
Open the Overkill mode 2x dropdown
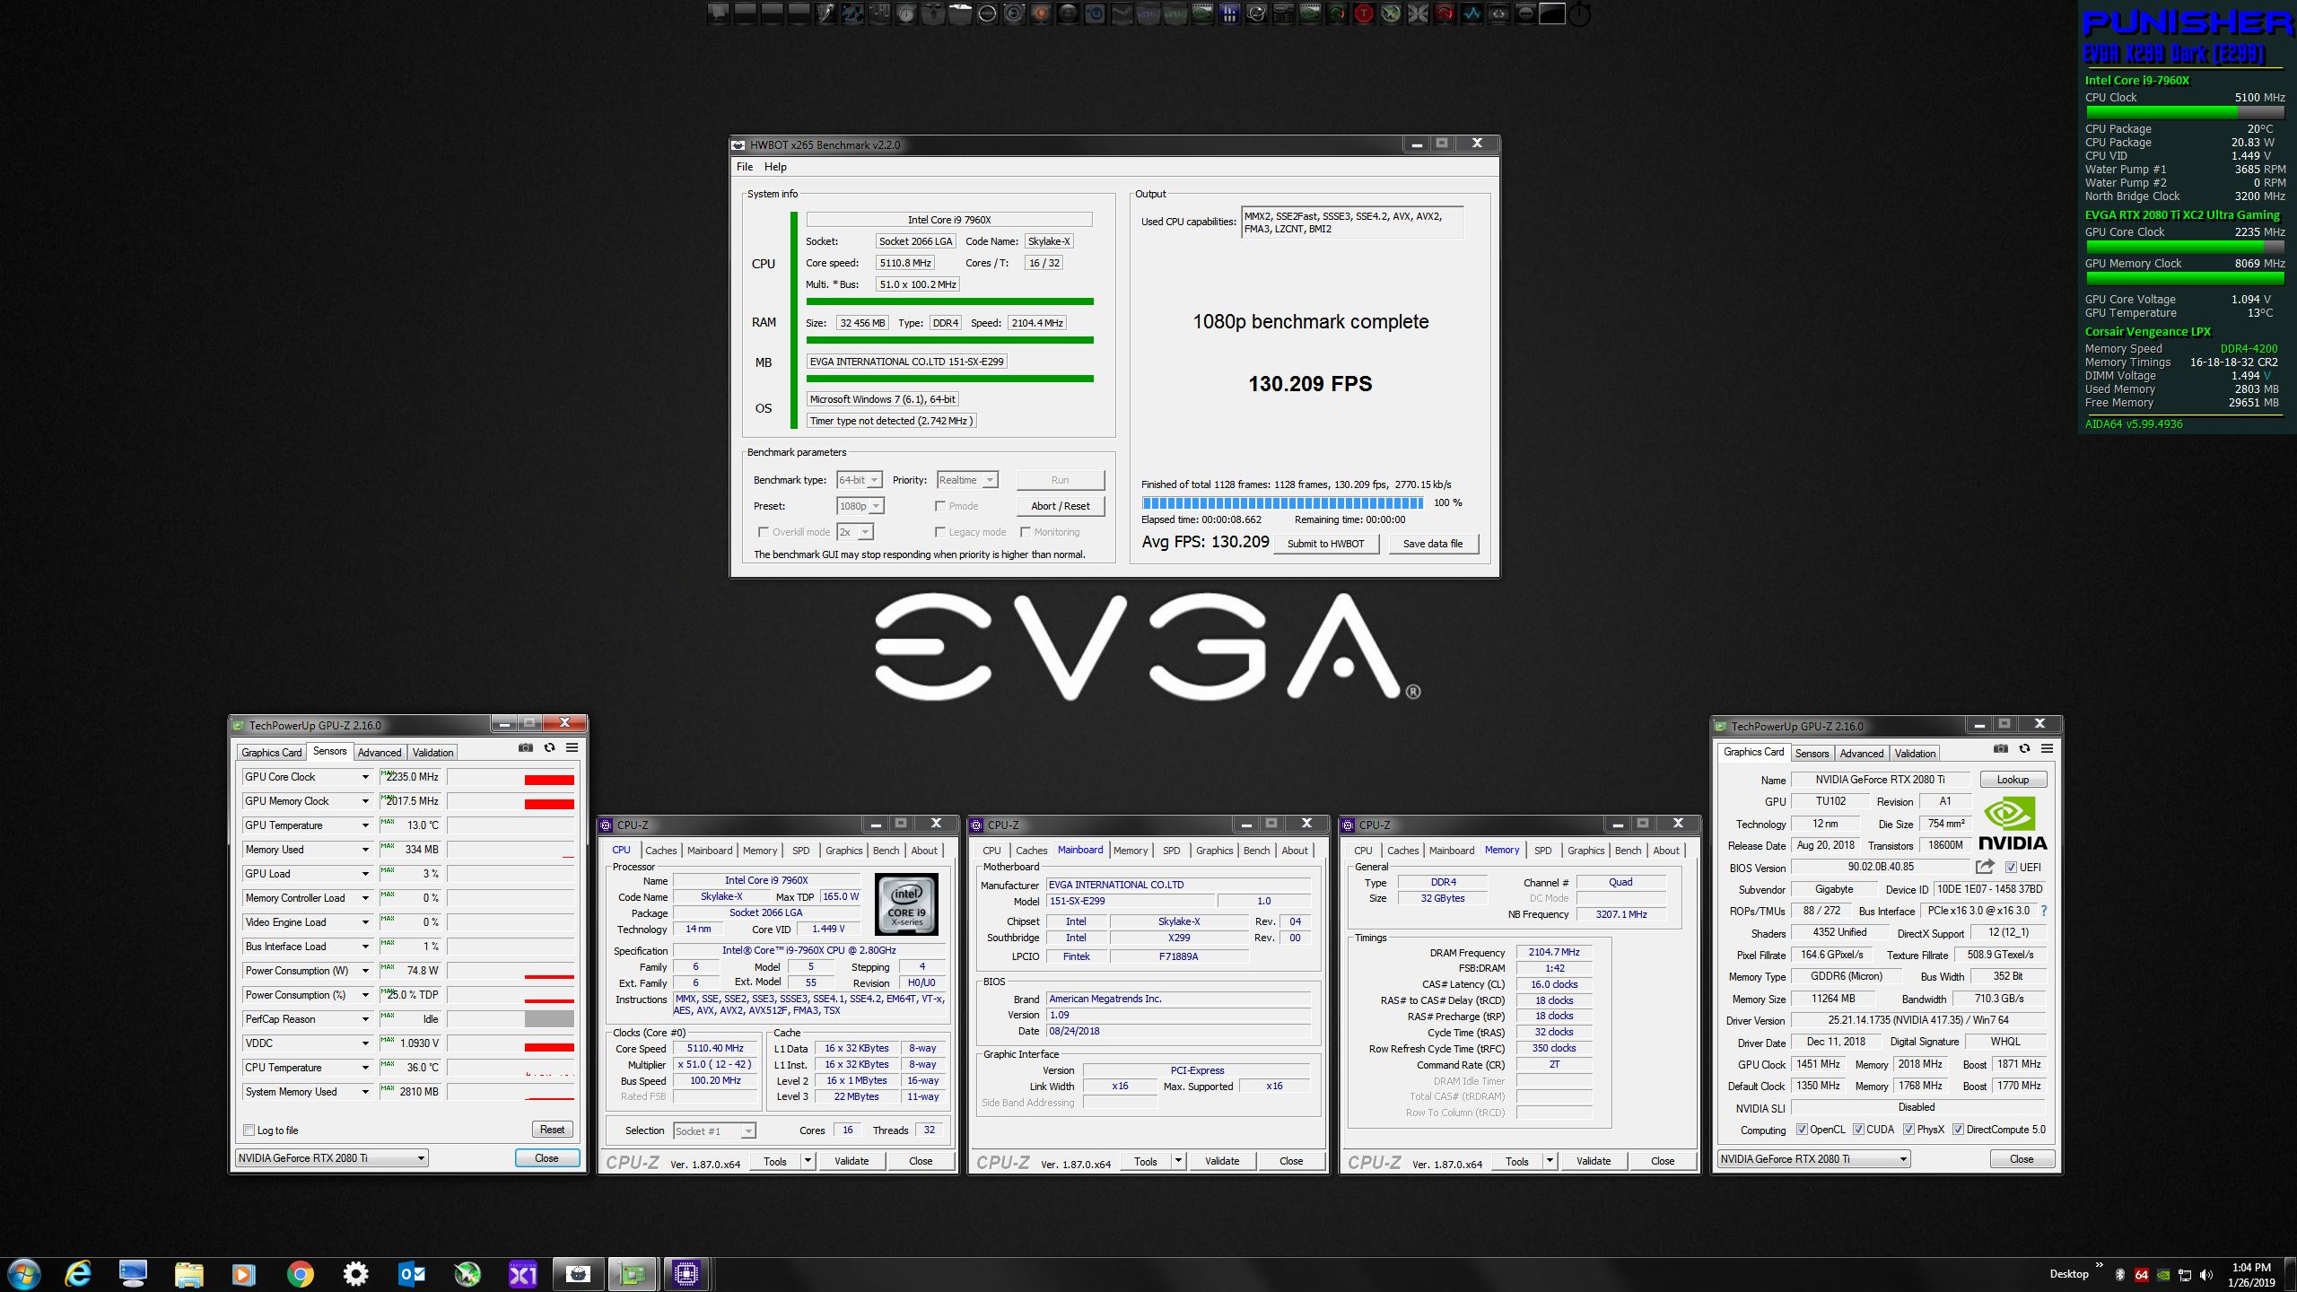tap(855, 532)
